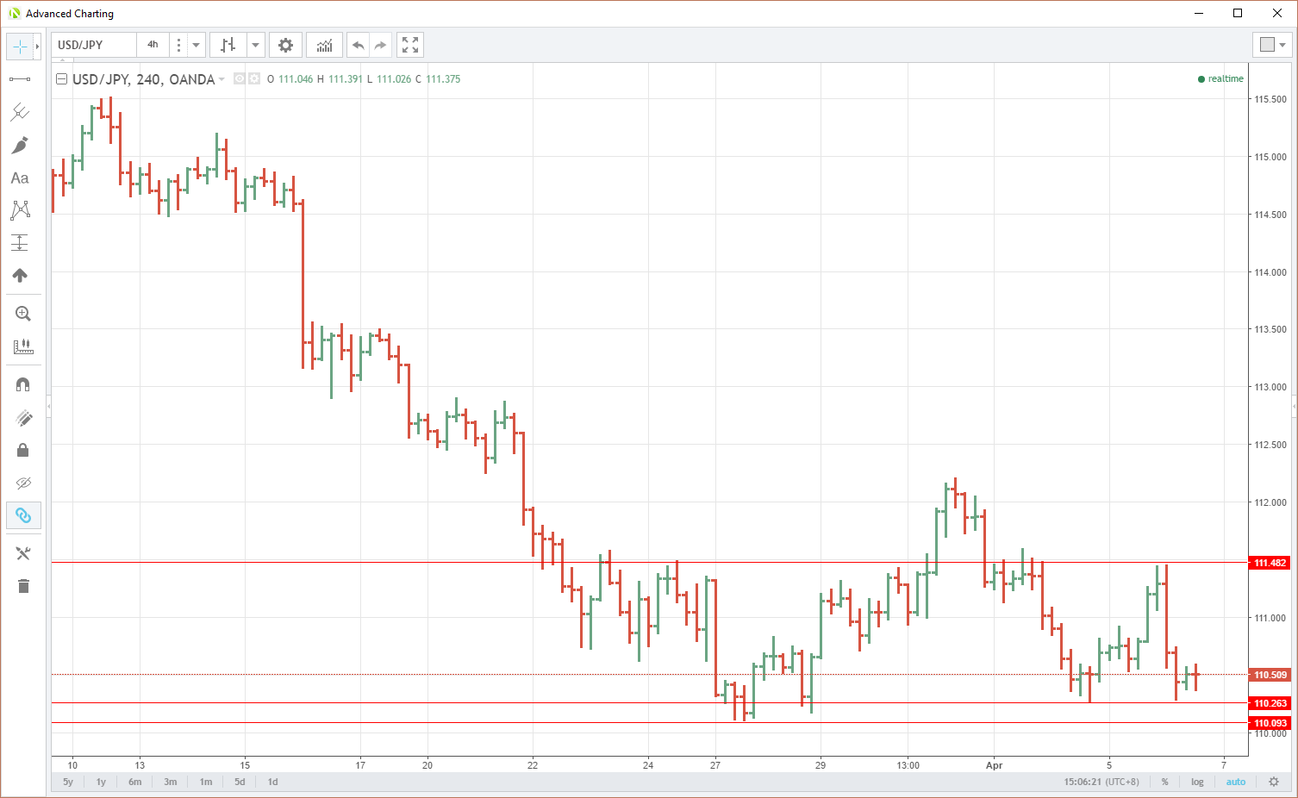Image resolution: width=1298 pixels, height=798 pixels.
Task: Select the pitchfork drawing tool
Action: 20,112
